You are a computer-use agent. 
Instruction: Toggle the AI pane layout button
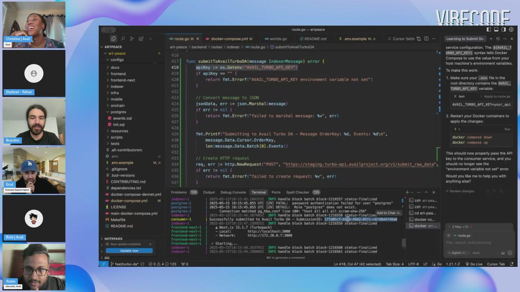coord(504,30)
